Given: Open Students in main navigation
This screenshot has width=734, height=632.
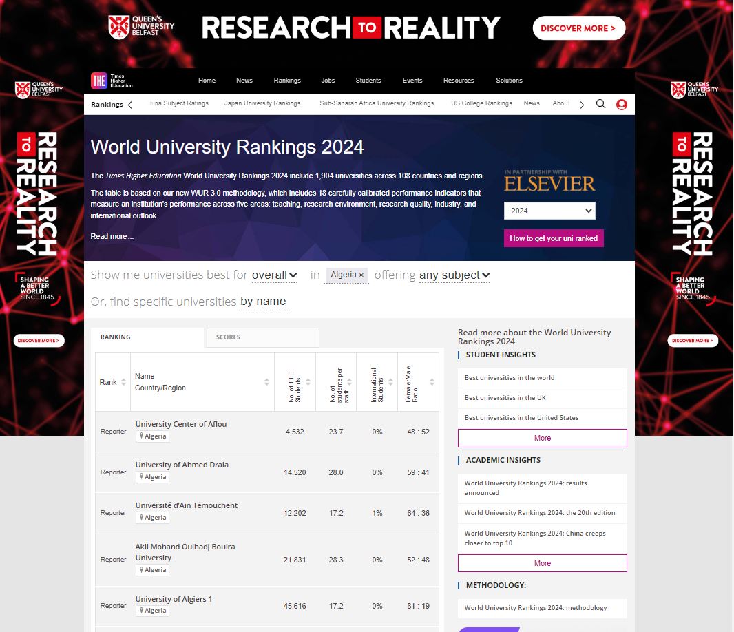Looking at the screenshot, I should [x=368, y=81].
